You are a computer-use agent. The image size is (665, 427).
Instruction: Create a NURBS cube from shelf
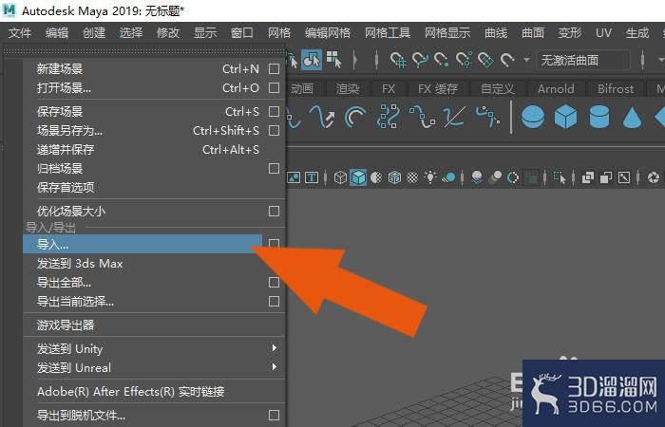coord(566,117)
